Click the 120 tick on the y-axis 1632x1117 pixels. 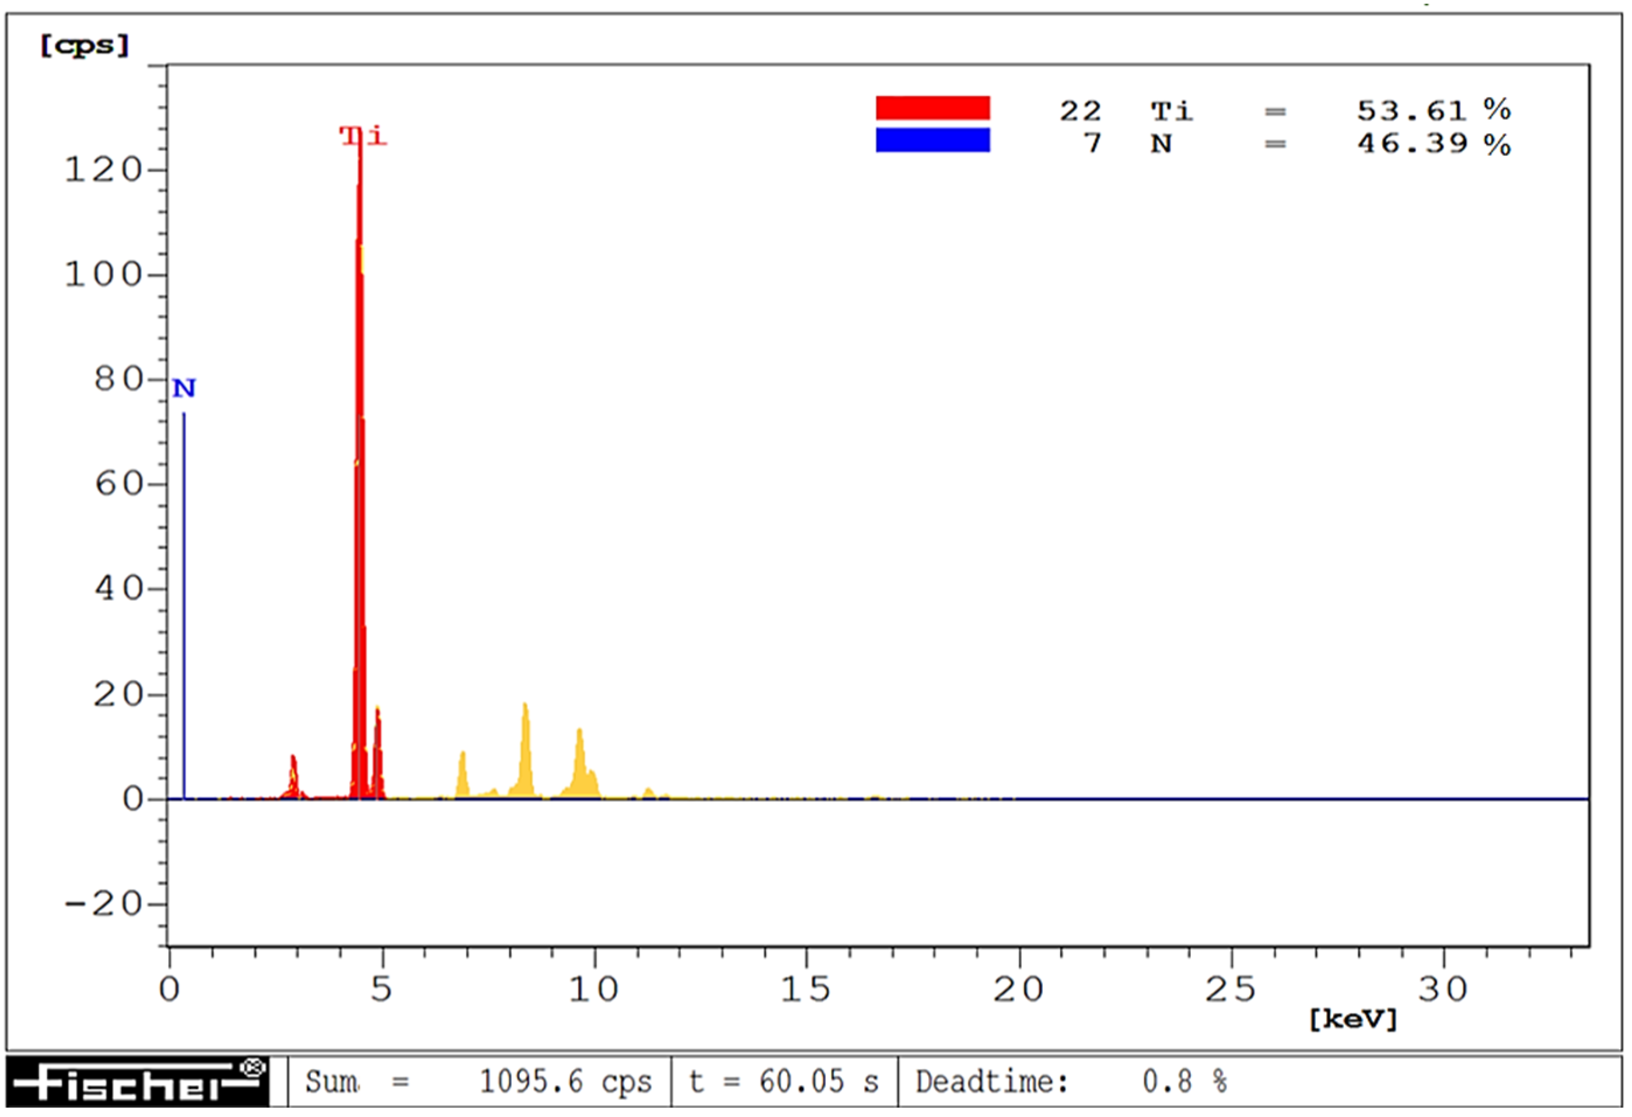click(x=103, y=170)
